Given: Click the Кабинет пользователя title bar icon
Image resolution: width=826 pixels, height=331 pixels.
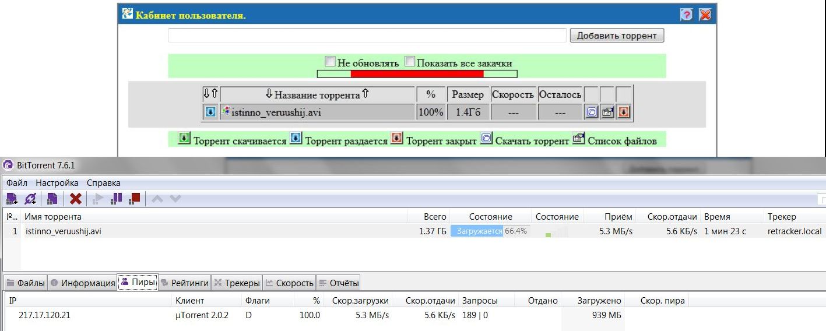Looking at the screenshot, I should [127, 14].
